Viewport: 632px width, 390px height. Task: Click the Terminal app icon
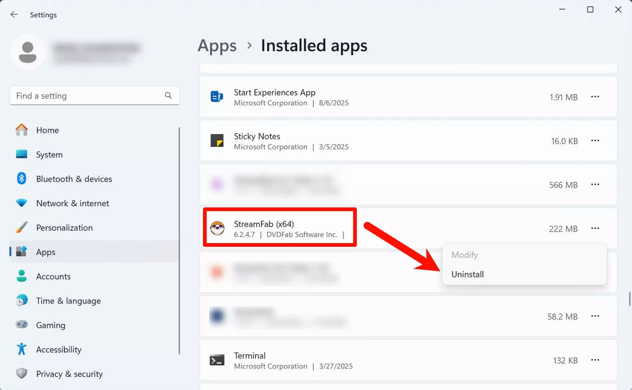(x=217, y=360)
